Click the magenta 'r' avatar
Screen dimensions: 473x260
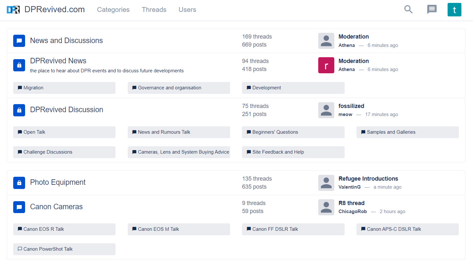click(326, 65)
